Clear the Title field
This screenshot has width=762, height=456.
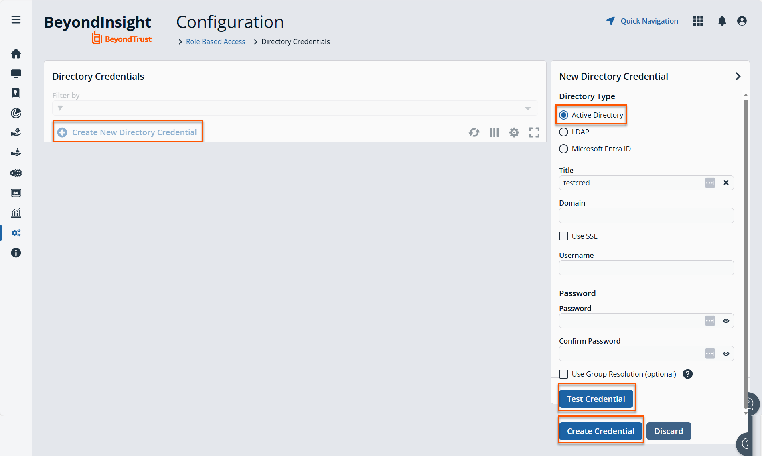tap(726, 183)
